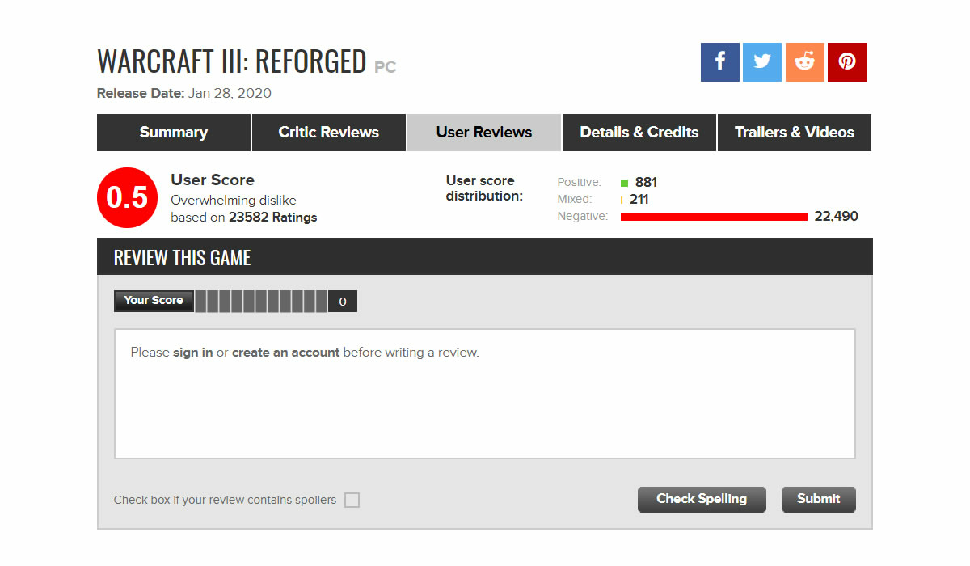Screen dimensions: 970x566
Task: Select the 881 positive count
Action: (646, 183)
